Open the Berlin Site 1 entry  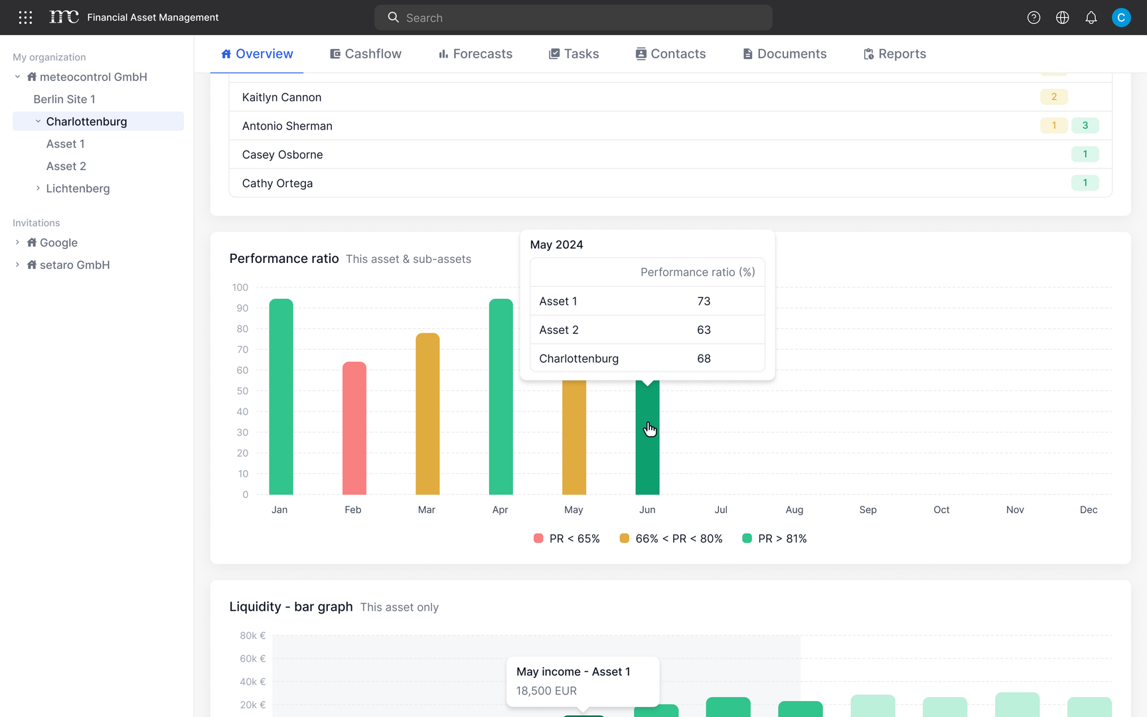(x=64, y=100)
